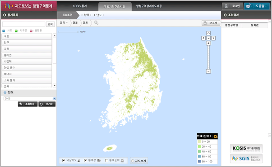Click the 읍면동 level icon

point(31,31)
